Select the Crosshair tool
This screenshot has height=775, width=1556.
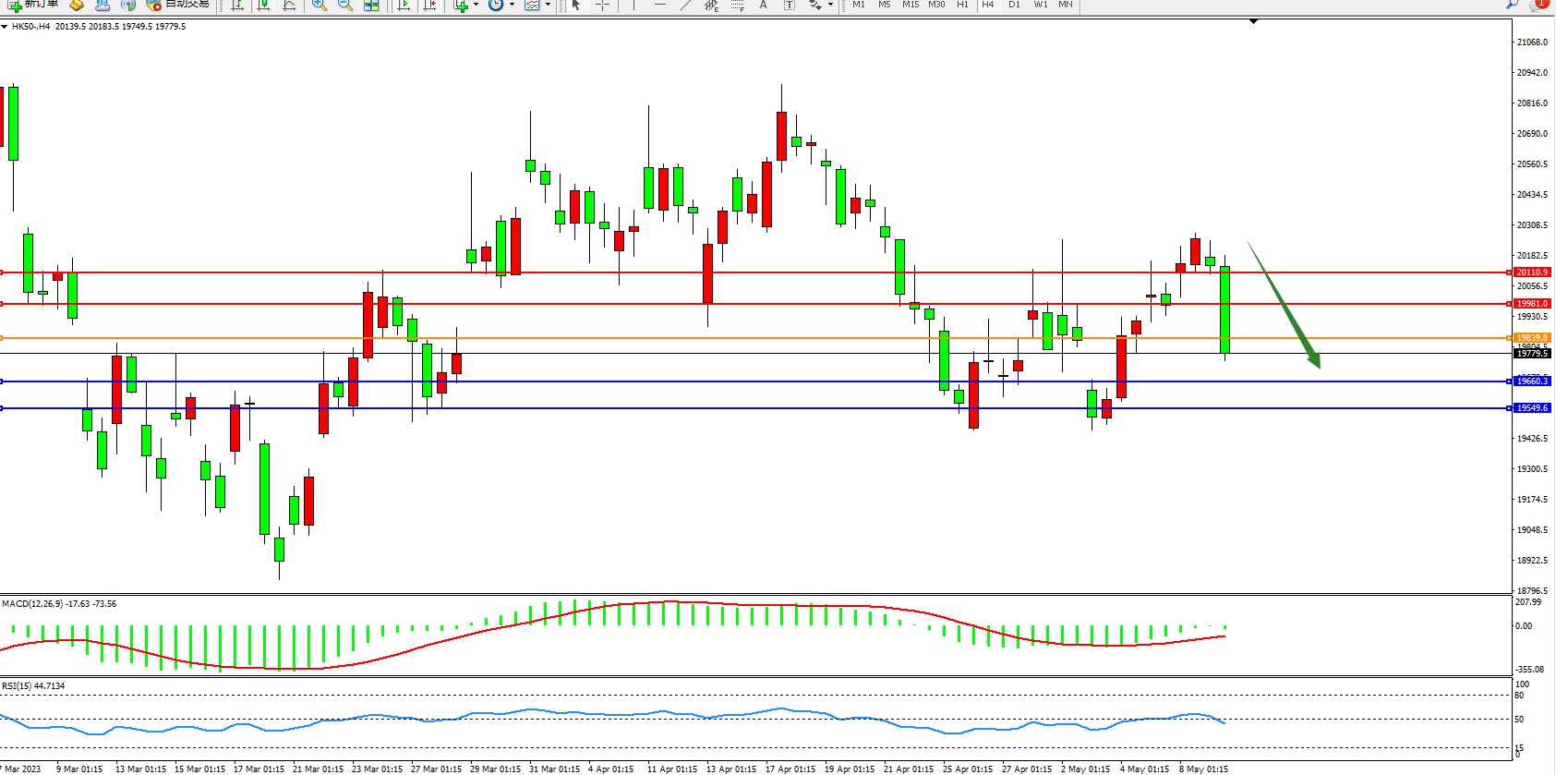coord(602,6)
